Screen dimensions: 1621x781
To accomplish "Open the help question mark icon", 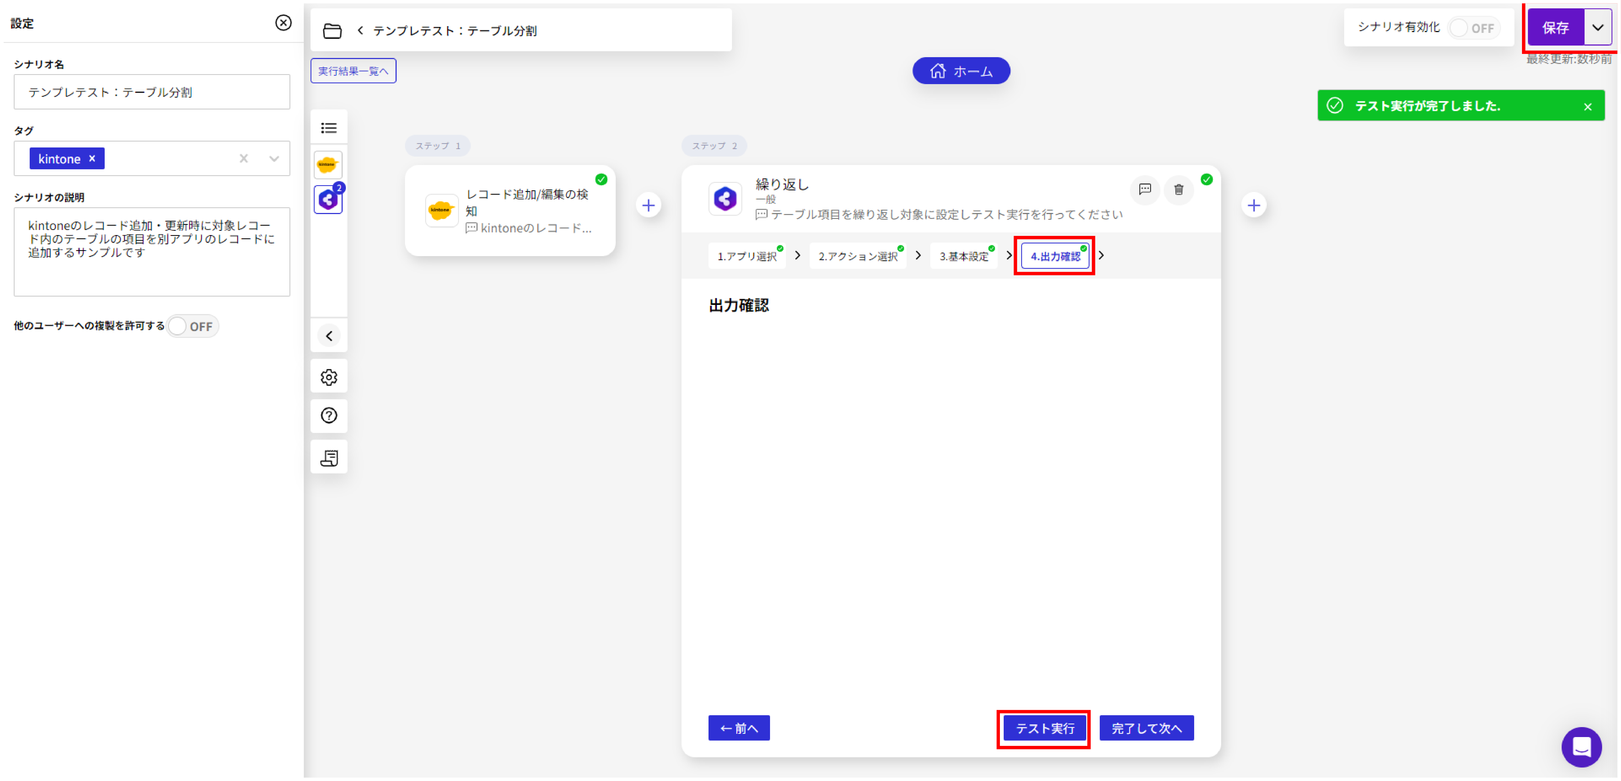I will tap(328, 416).
